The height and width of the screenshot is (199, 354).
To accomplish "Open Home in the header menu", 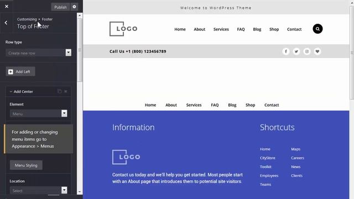I will pos(180,29).
